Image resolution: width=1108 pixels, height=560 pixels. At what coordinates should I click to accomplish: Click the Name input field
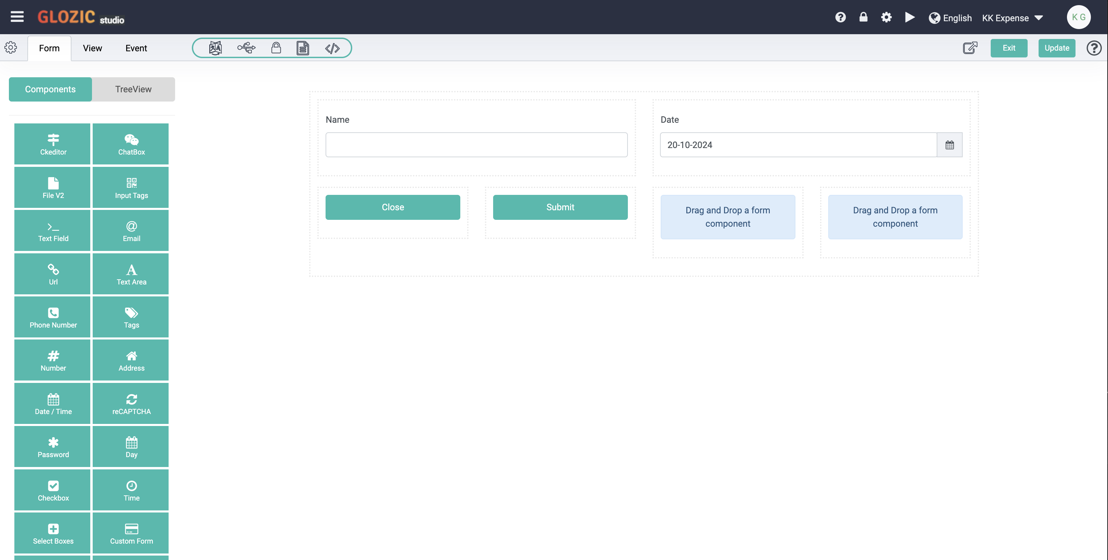[x=477, y=145]
